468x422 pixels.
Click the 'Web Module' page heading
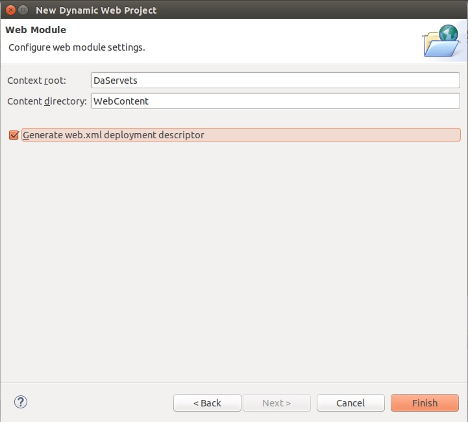click(36, 30)
